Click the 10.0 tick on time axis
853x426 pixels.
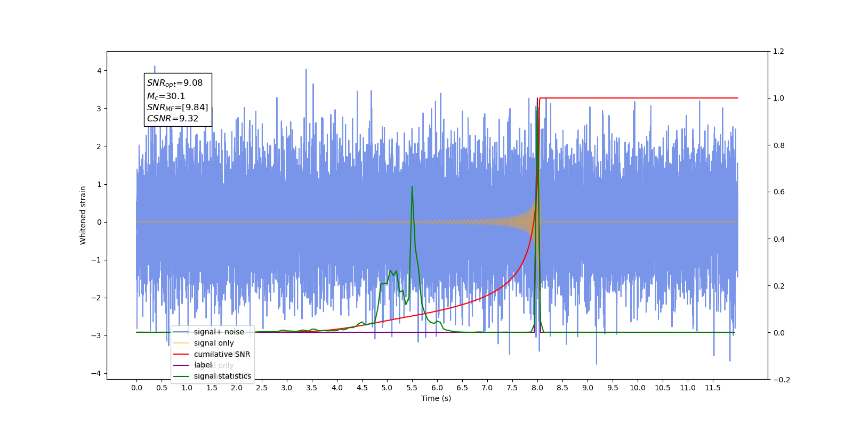638,388
